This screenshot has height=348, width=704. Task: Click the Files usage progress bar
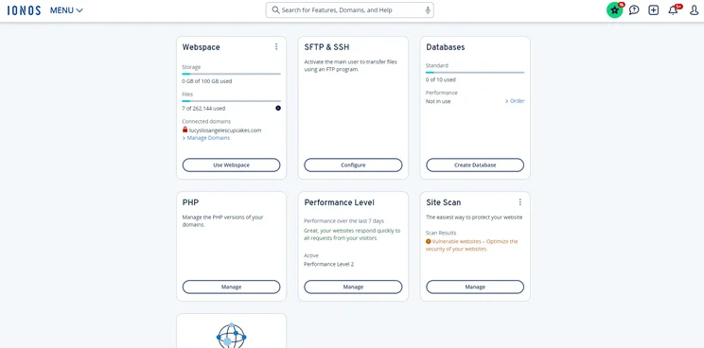coord(231,101)
